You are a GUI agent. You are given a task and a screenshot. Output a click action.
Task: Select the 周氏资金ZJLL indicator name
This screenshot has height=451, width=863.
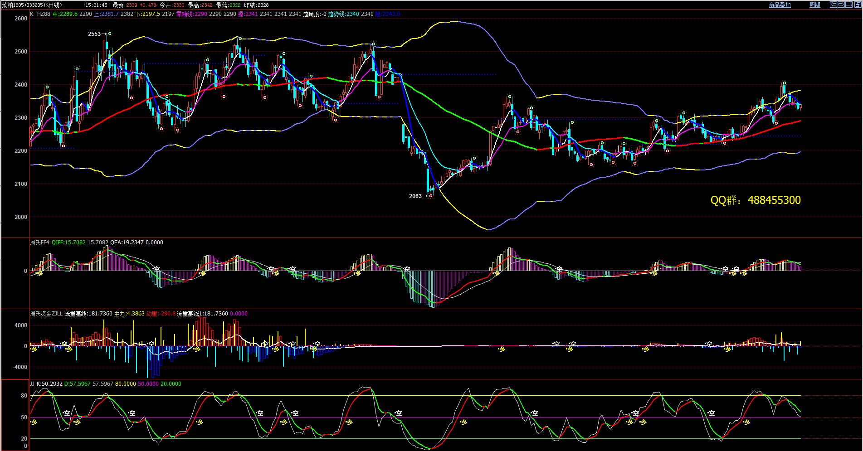46,314
